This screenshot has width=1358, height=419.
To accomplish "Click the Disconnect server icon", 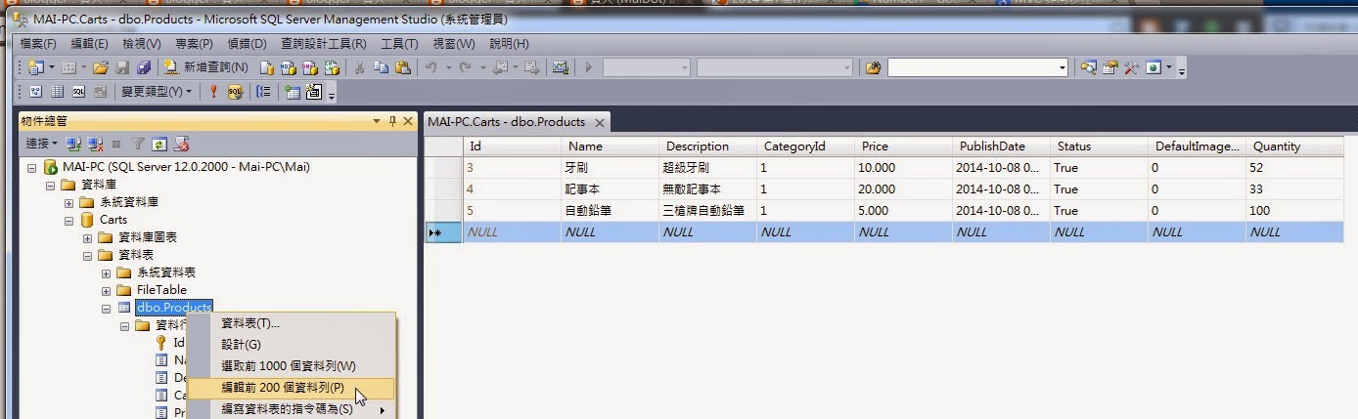I will tap(95, 144).
